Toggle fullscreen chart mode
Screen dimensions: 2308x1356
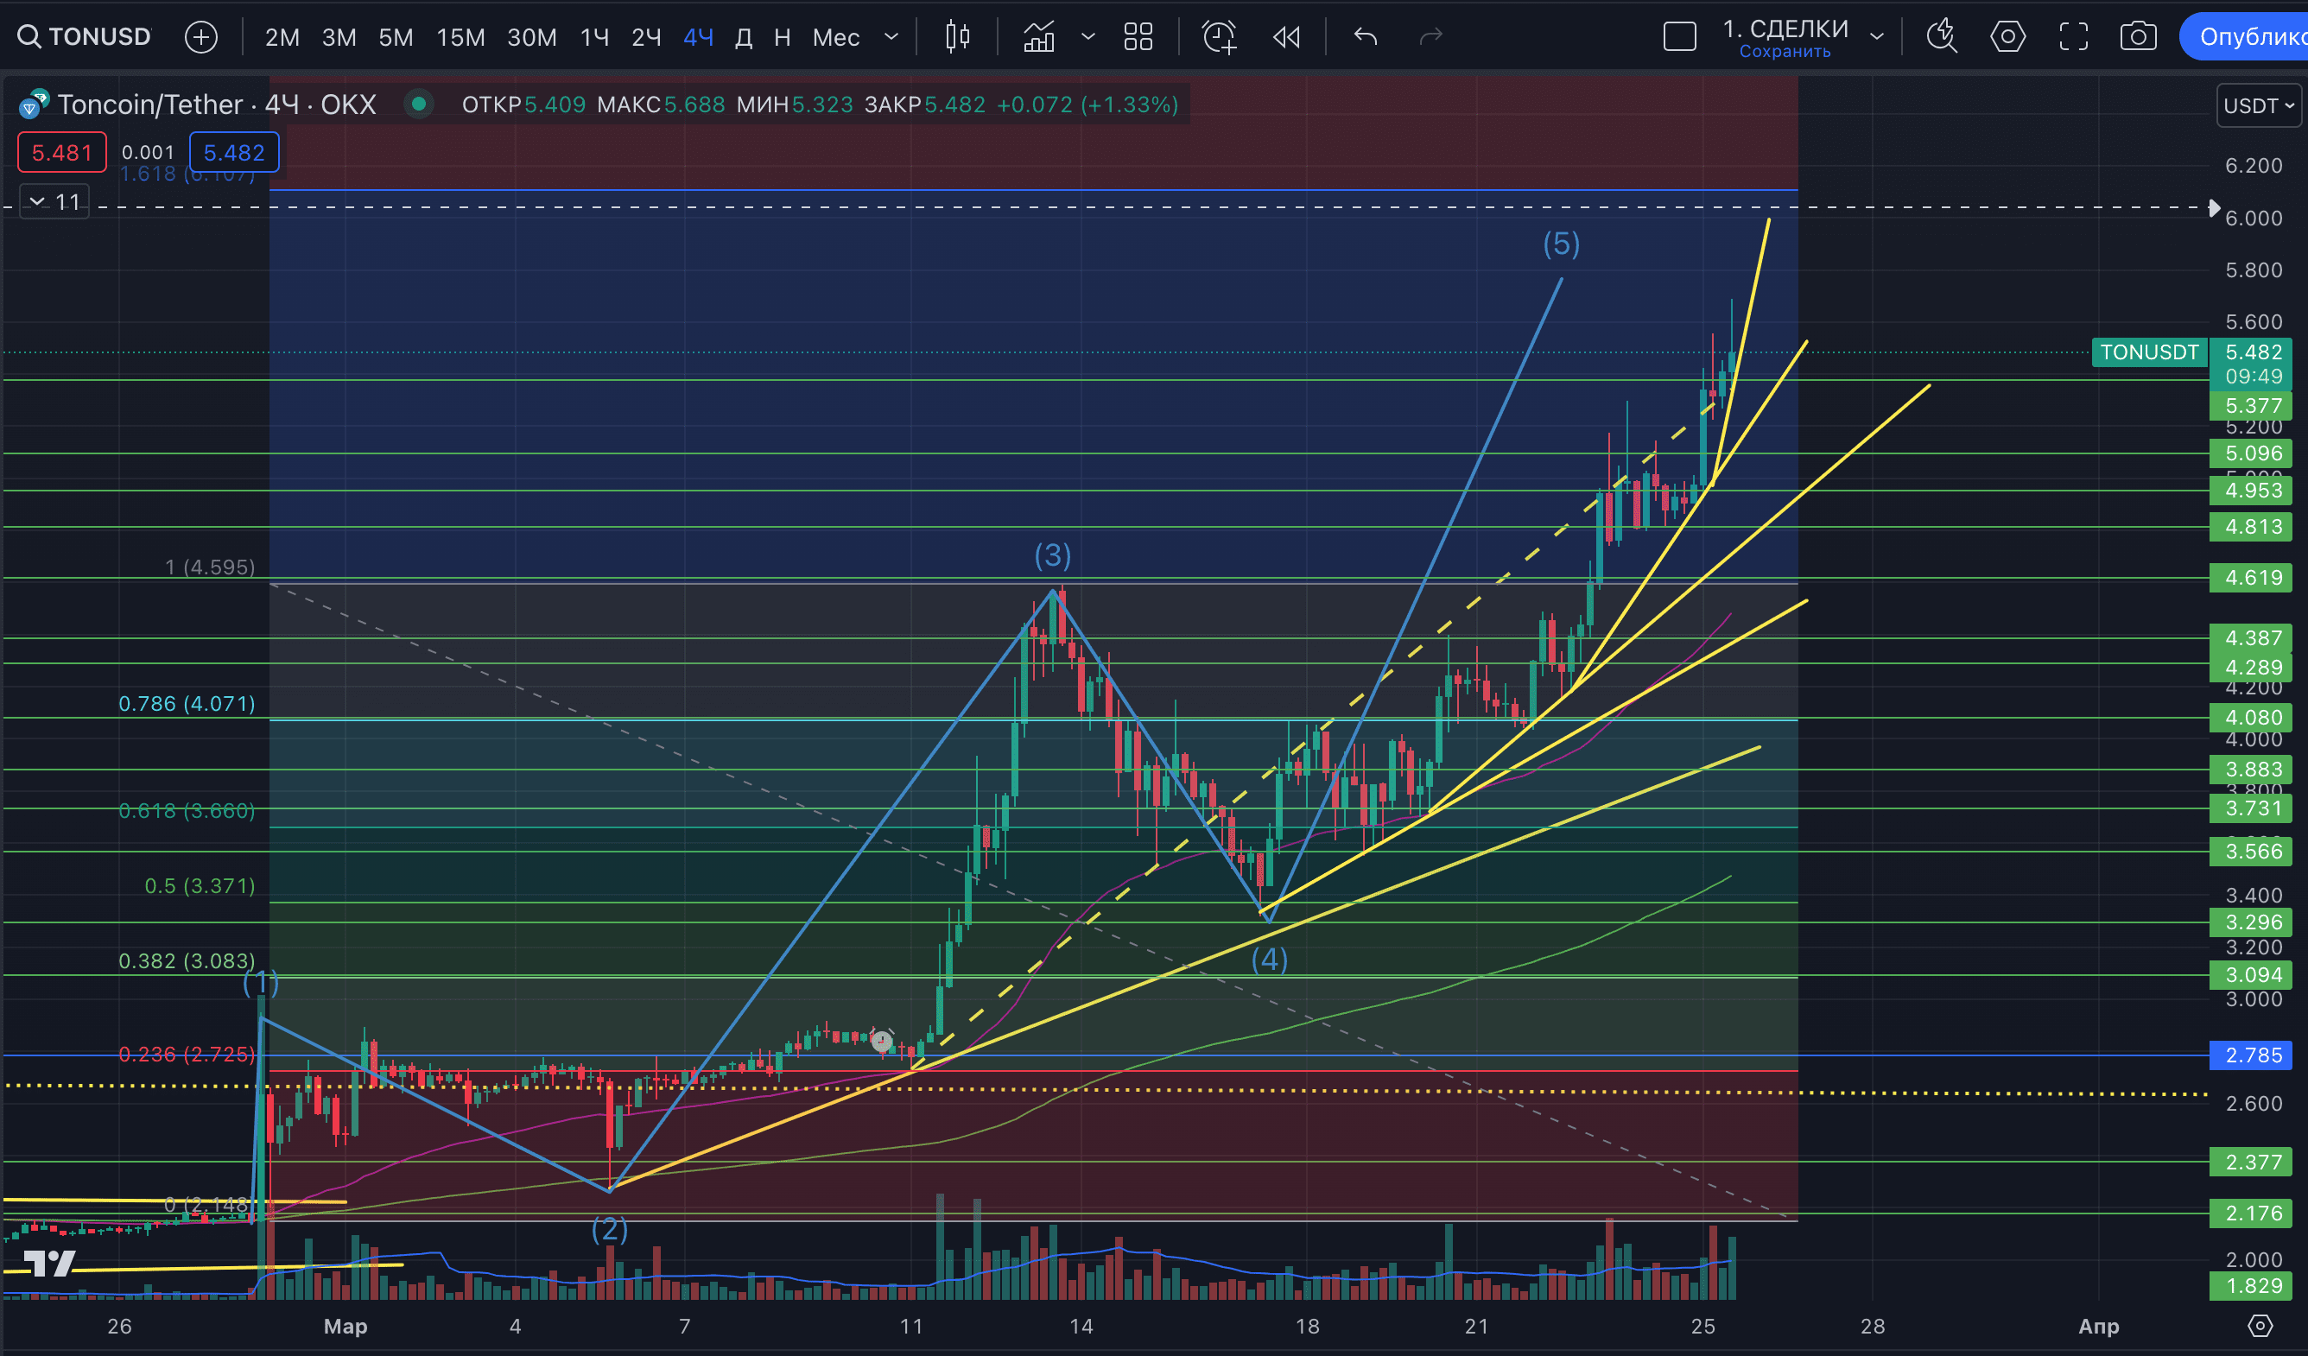[2074, 36]
